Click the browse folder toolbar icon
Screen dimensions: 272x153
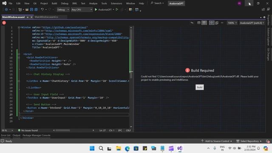tap(130, 9)
